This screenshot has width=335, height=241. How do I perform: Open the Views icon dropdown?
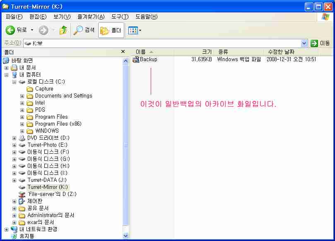pos(135,30)
